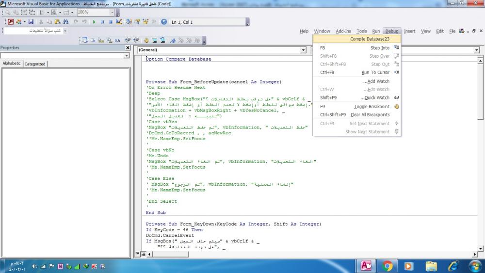The width and height of the screenshot is (485, 273).
Task: Click the Arabic help question input box
Action: (33, 31)
